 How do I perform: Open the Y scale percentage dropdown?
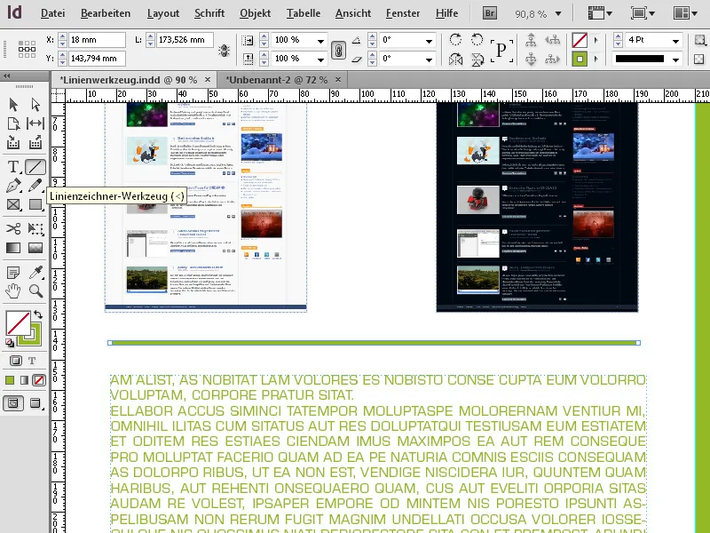pos(320,59)
